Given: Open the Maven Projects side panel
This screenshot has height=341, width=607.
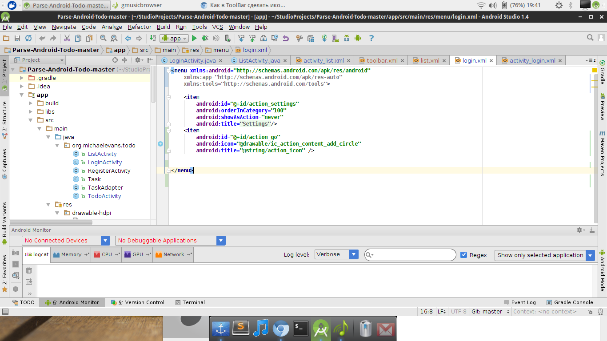Looking at the screenshot, I should (603, 153).
